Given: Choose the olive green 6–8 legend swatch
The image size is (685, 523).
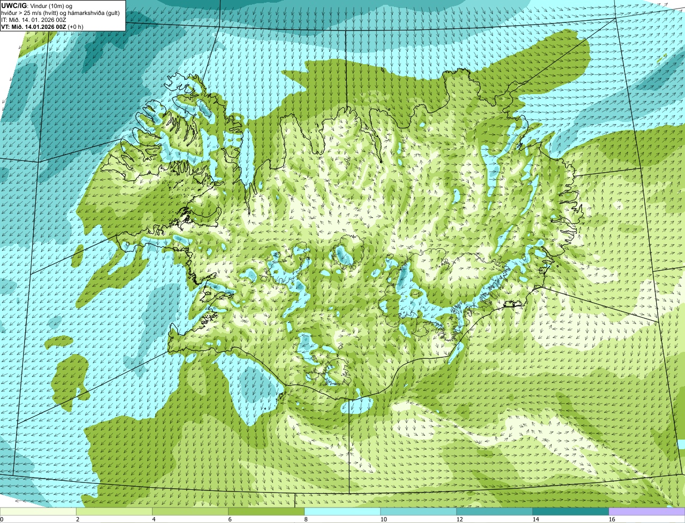Looking at the screenshot, I should tap(266, 512).
